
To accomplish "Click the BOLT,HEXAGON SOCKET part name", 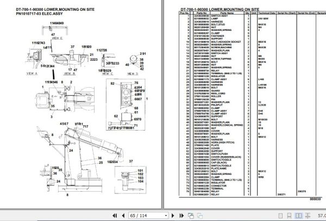I will [x=226, y=42].
